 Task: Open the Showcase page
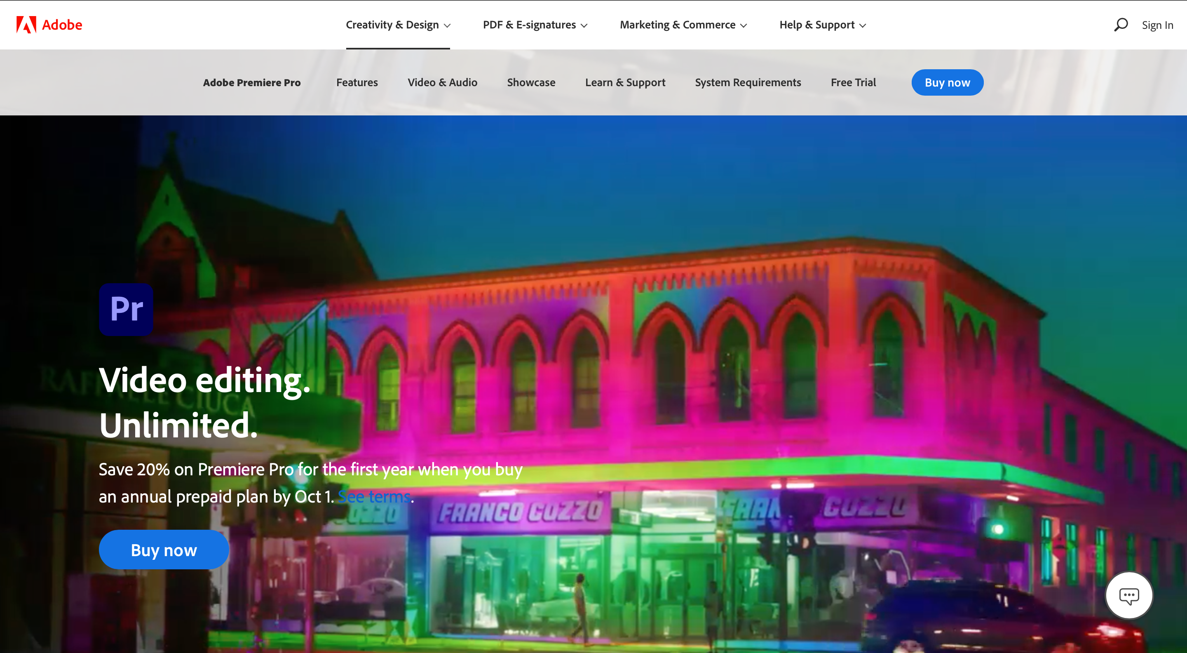[531, 82]
